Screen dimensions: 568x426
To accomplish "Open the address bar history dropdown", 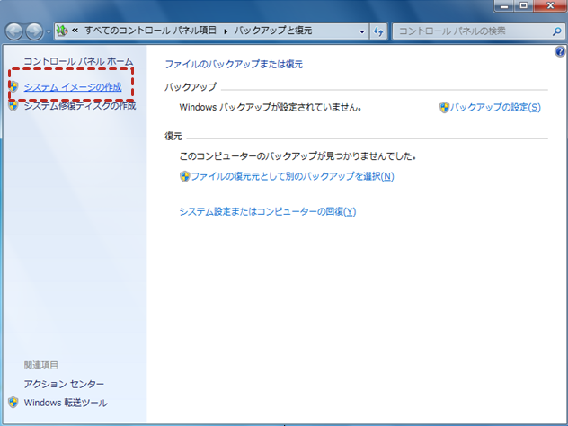I will [x=361, y=31].
